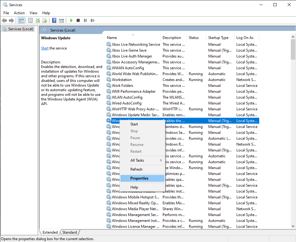Click the Stop Service square icon
The height and width of the screenshot is (242, 296).
click(78, 20)
